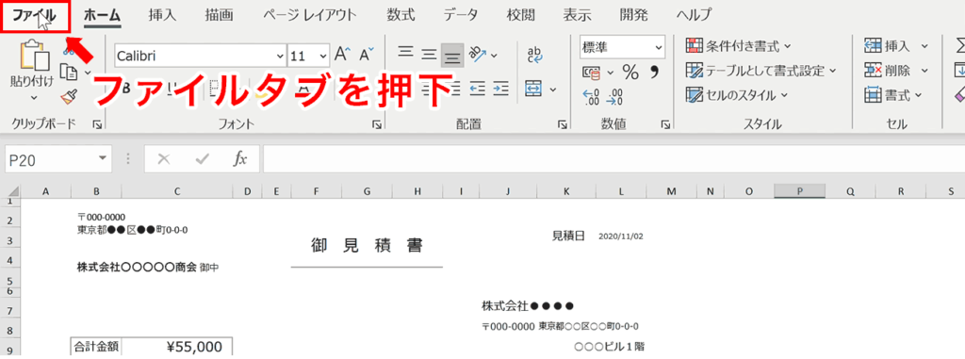Switch to the ページ レイアウト tab

311,14
